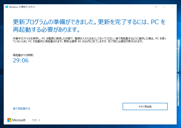Open the サポート link

[x=36, y=120]
